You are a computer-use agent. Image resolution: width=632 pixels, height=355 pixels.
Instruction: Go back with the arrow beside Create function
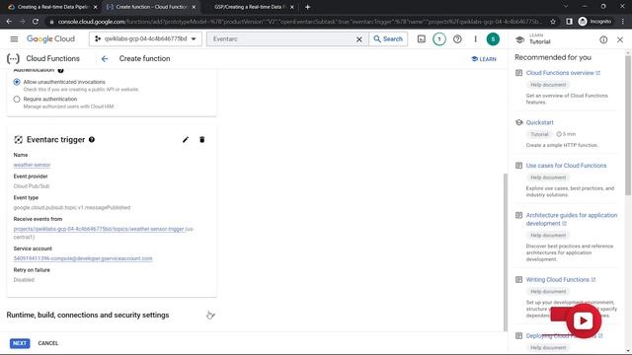105,59
